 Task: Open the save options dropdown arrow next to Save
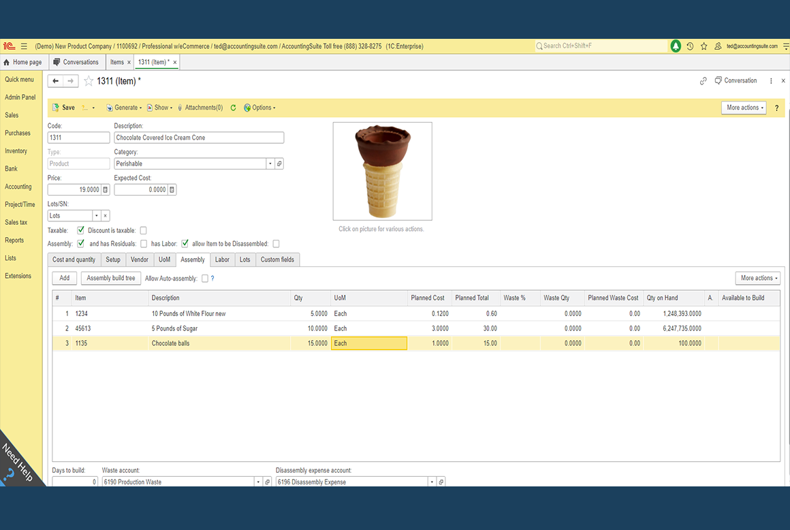(x=93, y=108)
